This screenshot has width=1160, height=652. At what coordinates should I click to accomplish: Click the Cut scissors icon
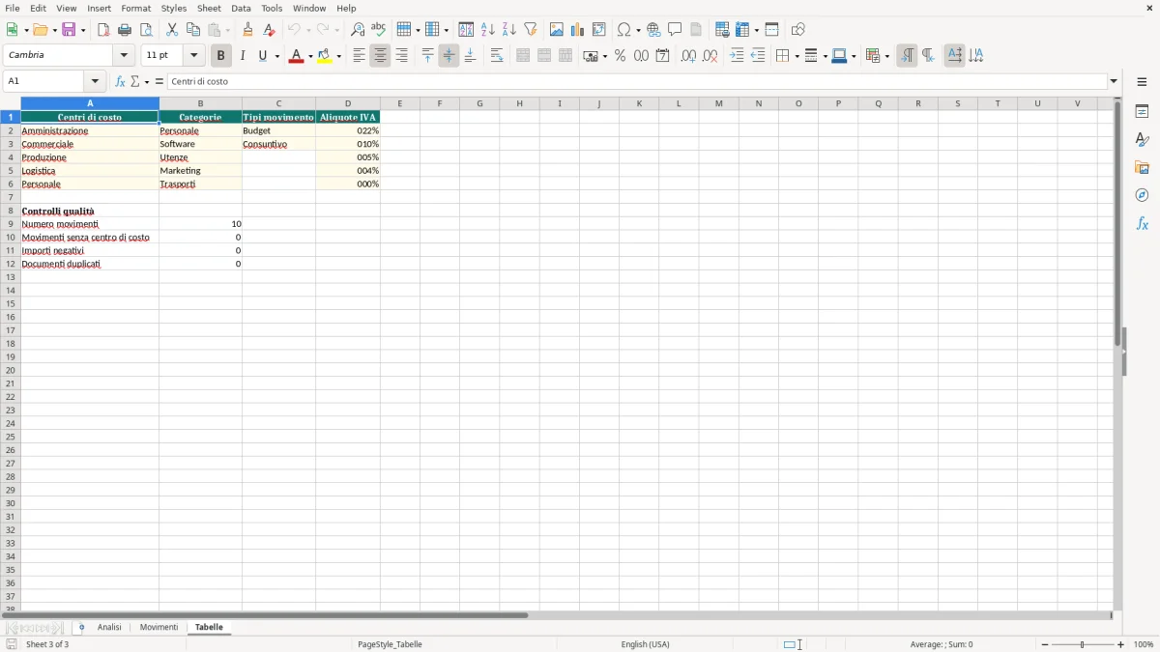(x=172, y=30)
